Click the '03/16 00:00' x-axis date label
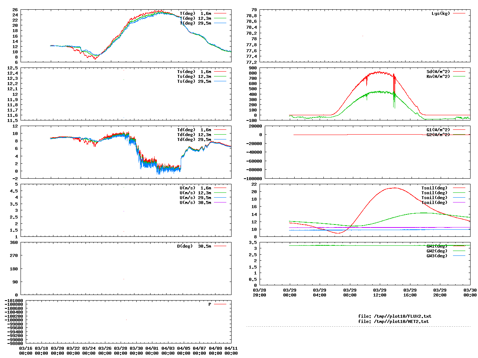This screenshot has width=478, height=358. pos(26,351)
